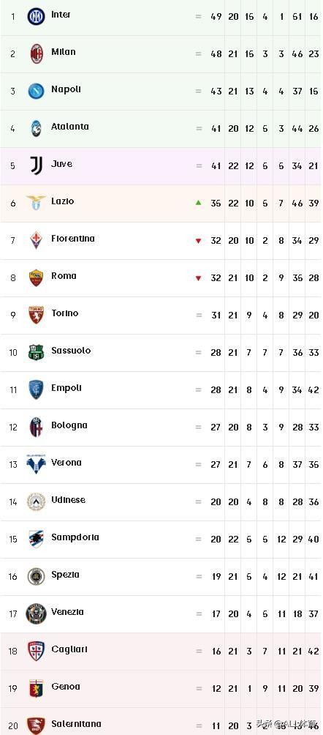Click Roma's red down-arrow indicator

pyautogui.click(x=199, y=278)
